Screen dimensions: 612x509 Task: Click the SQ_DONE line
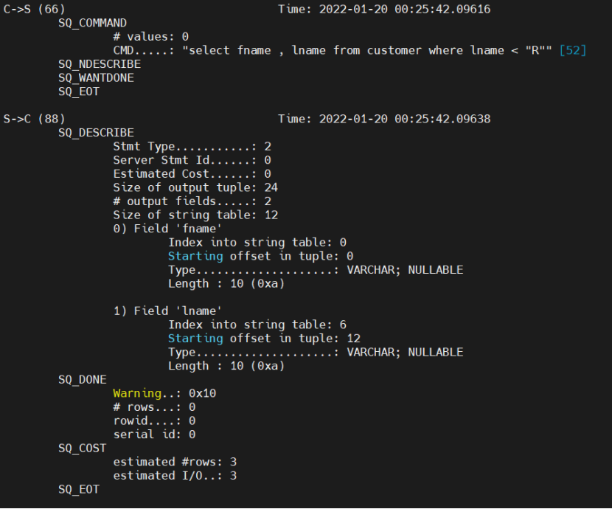83,380
